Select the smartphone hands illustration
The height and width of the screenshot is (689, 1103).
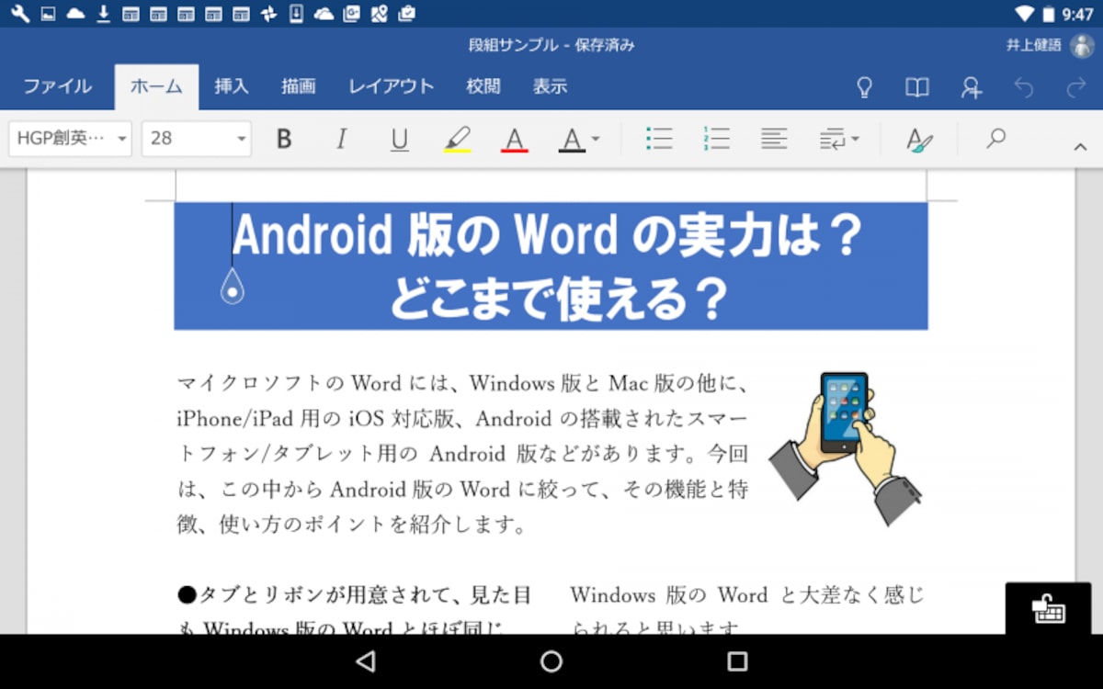pyautogui.click(x=847, y=448)
